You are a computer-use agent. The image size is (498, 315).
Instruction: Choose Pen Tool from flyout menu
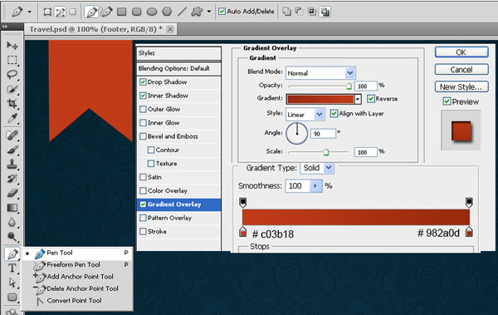(77, 253)
